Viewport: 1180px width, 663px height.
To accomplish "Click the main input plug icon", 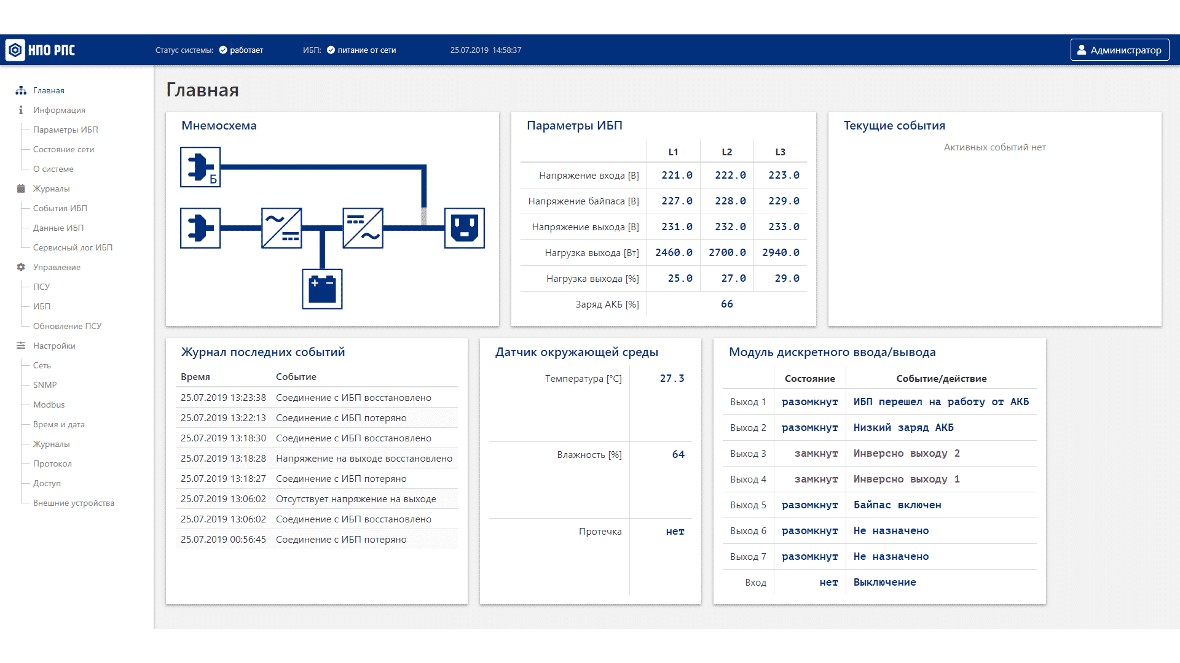I will coord(200,228).
